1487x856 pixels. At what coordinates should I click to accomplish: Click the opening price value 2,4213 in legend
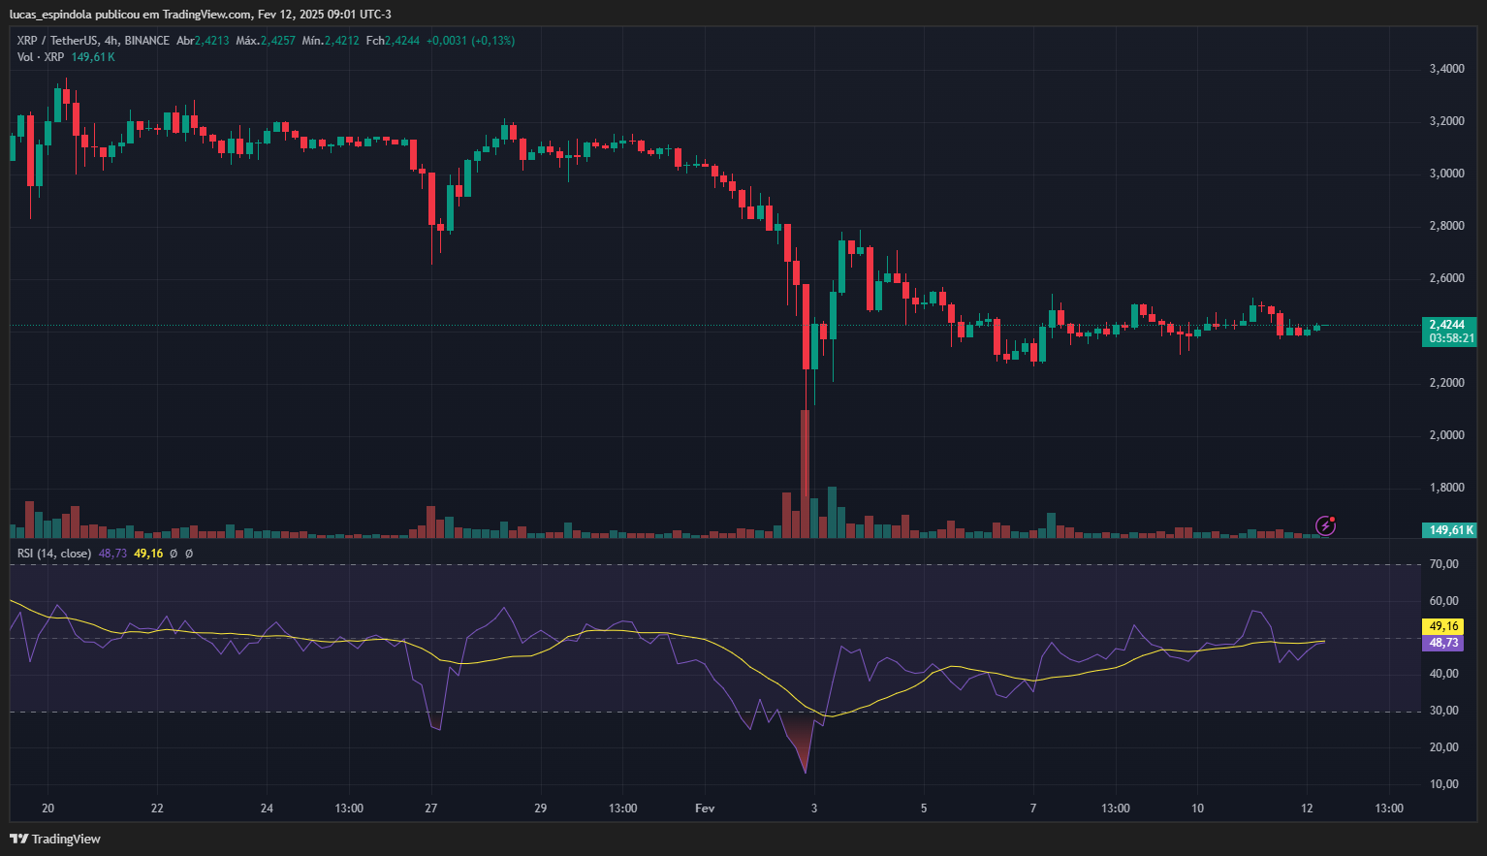pos(212,41)
